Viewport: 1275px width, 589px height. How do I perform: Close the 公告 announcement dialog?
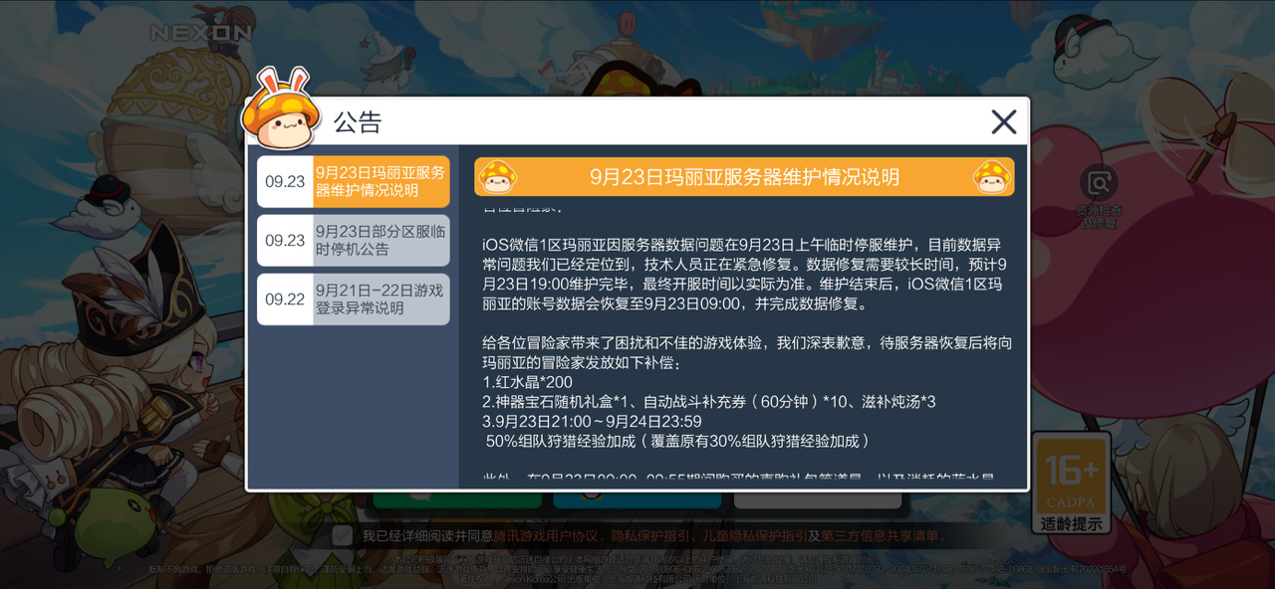(x=1003, y=121)
